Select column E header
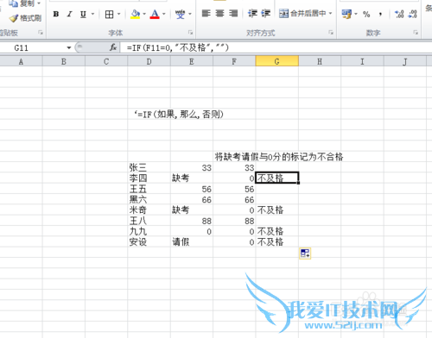 tap(192, 61)
